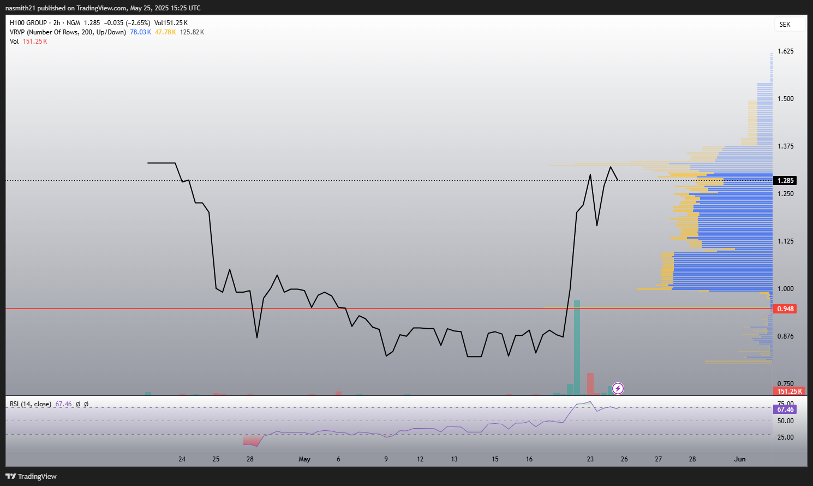Click the purple lightning bolt event icon

(618, 388)
